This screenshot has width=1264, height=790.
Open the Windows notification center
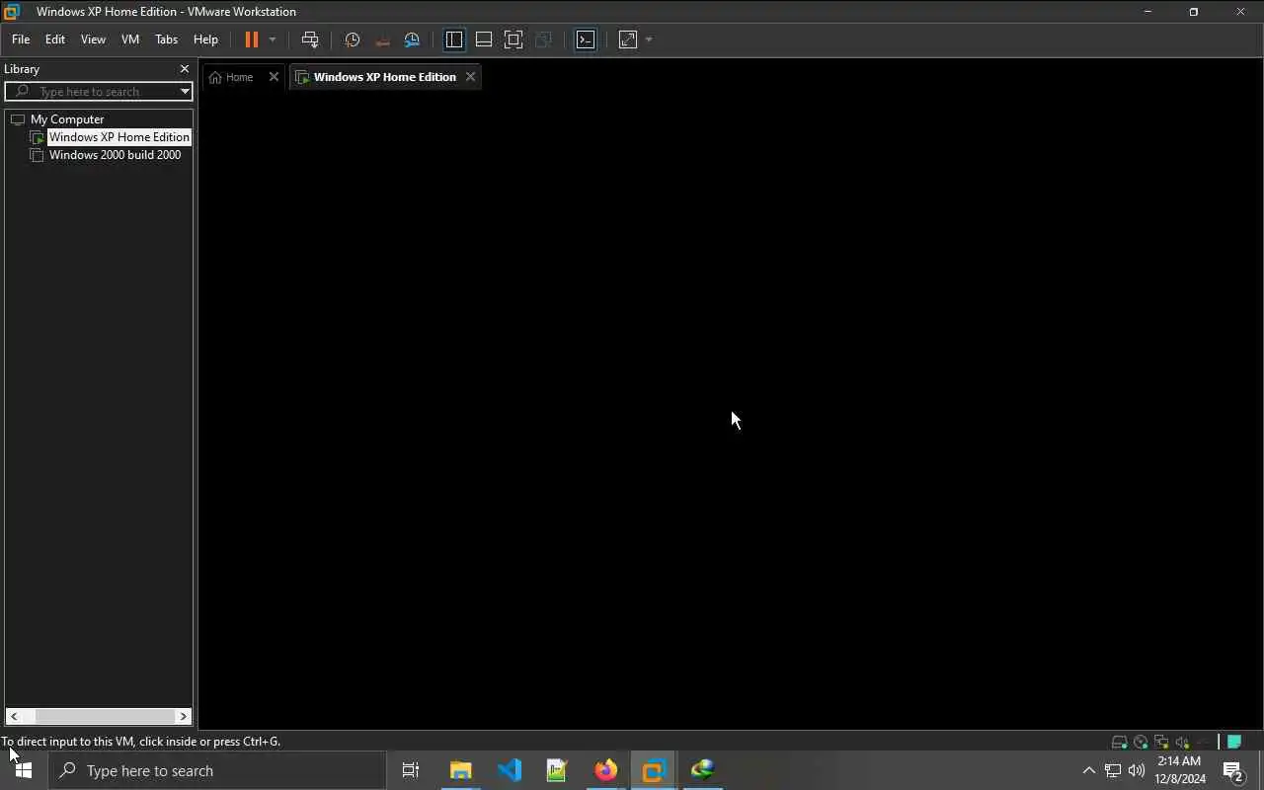tap(1233, 770)
